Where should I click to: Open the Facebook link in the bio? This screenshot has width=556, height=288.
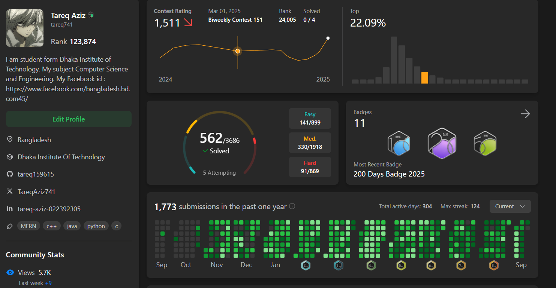click(68, 89)
